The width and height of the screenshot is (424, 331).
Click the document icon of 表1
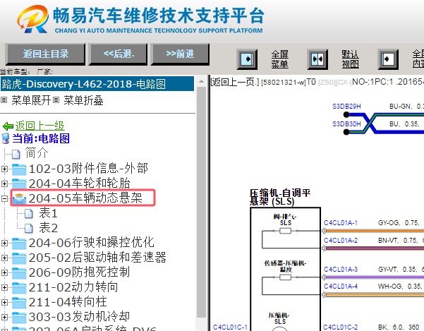click(x=29, y=214)
